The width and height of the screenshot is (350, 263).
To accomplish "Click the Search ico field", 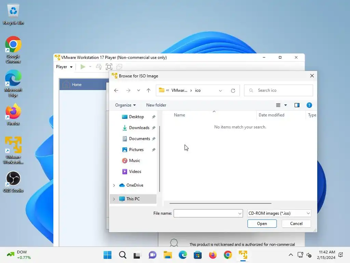I will coord(279,90).
